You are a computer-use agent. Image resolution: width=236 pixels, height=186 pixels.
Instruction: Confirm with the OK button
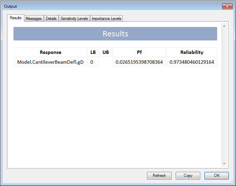(x=216, y=176)
